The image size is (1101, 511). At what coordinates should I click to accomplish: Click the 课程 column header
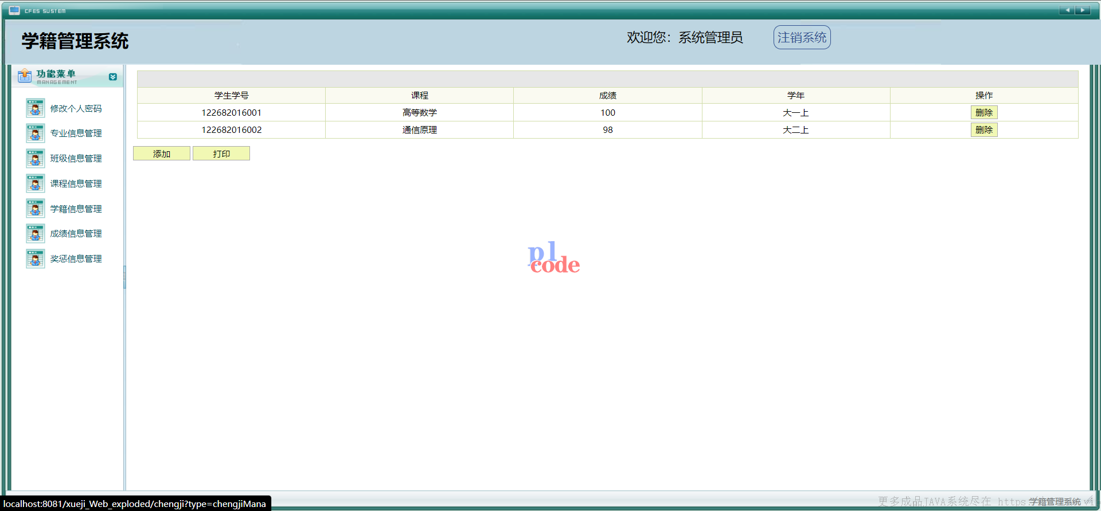(420, 96)
